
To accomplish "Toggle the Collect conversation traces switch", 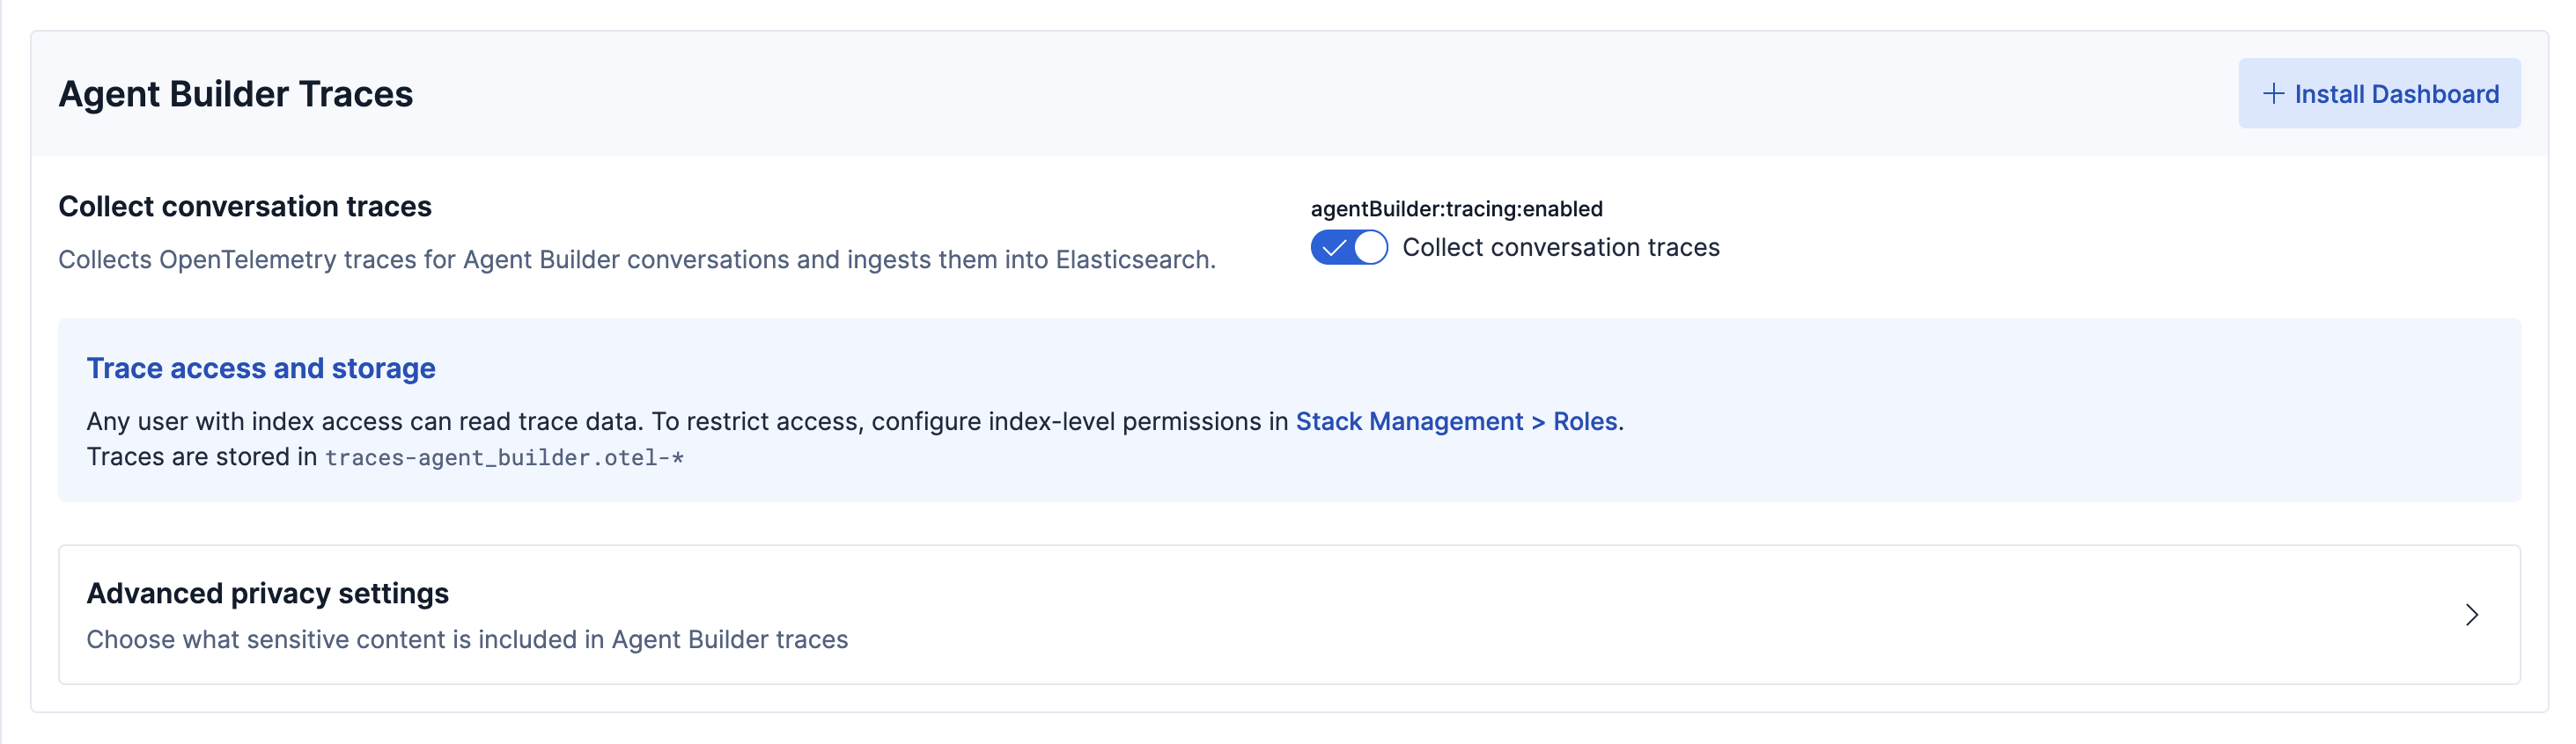I will [1348, 246].
